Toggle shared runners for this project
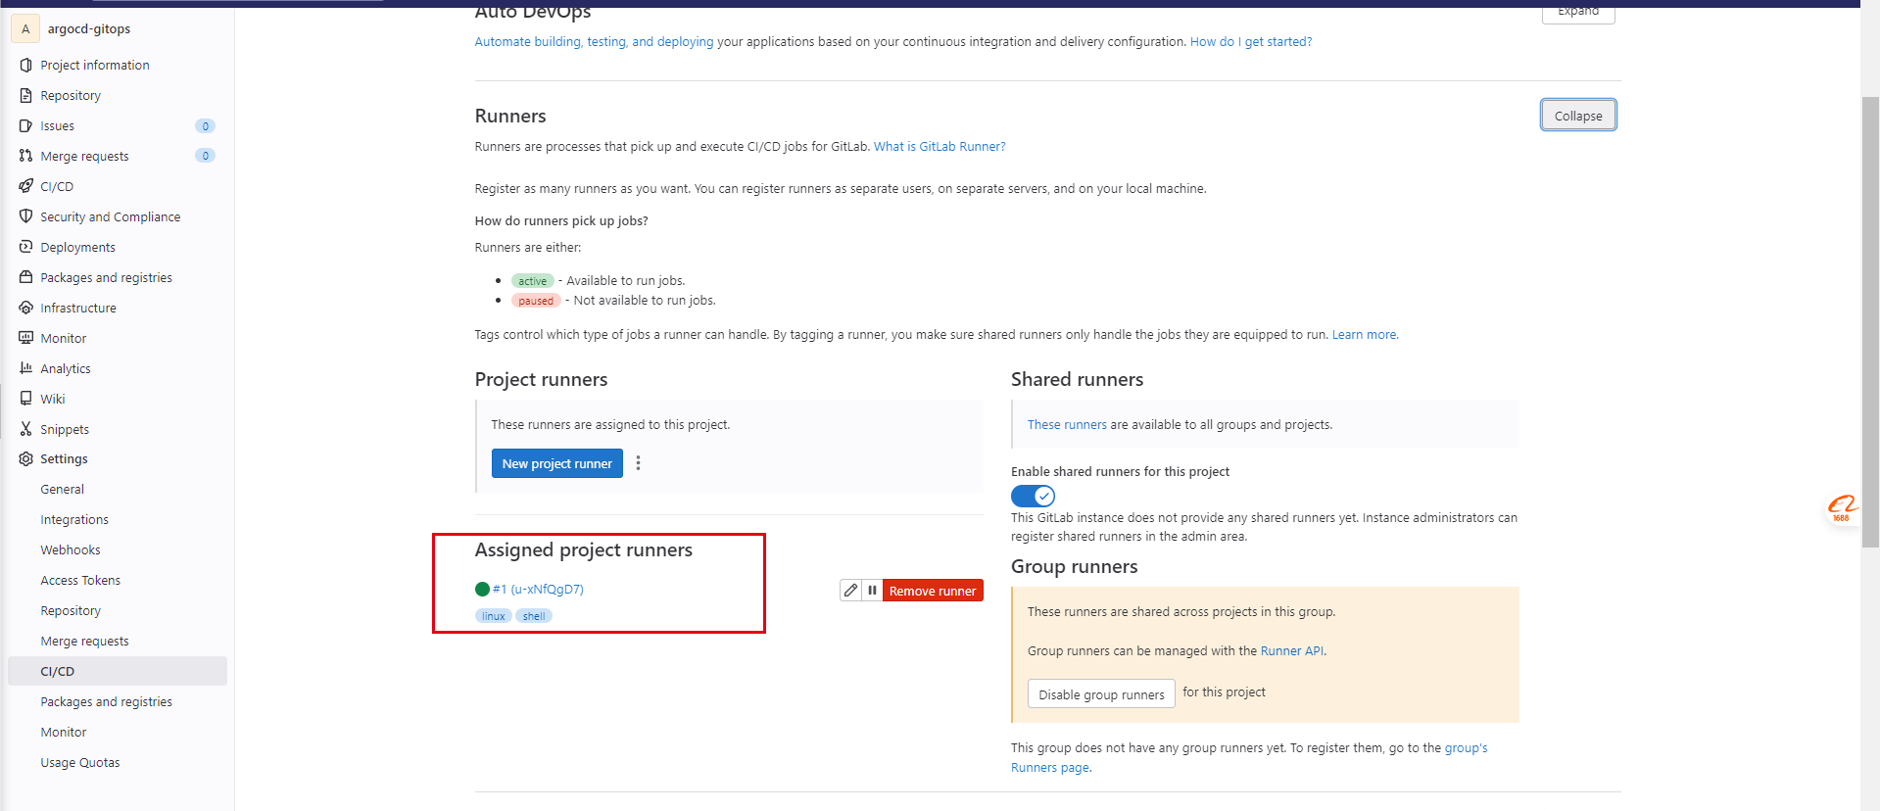This screenshot has width=1880, height=811. (x=1033, y=496)
